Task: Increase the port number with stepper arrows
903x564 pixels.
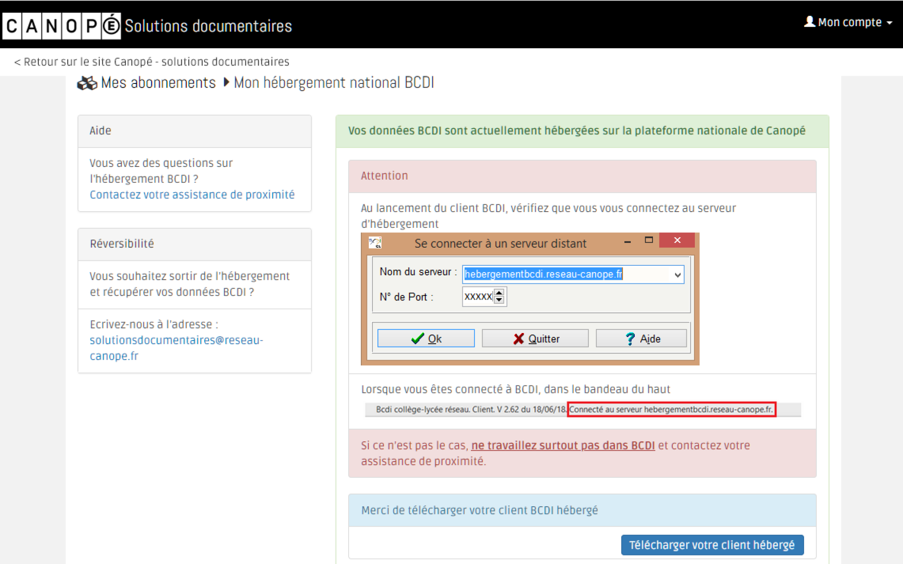Action: pos(499,293)
